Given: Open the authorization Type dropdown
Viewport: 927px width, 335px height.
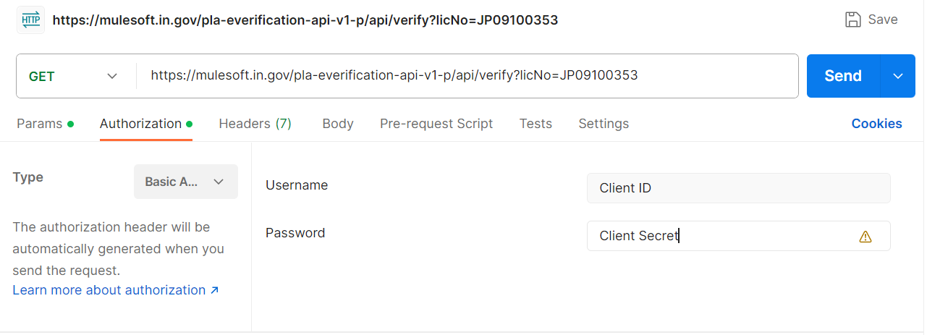Looking at the screenshot, I should click(x=185, y=182).
